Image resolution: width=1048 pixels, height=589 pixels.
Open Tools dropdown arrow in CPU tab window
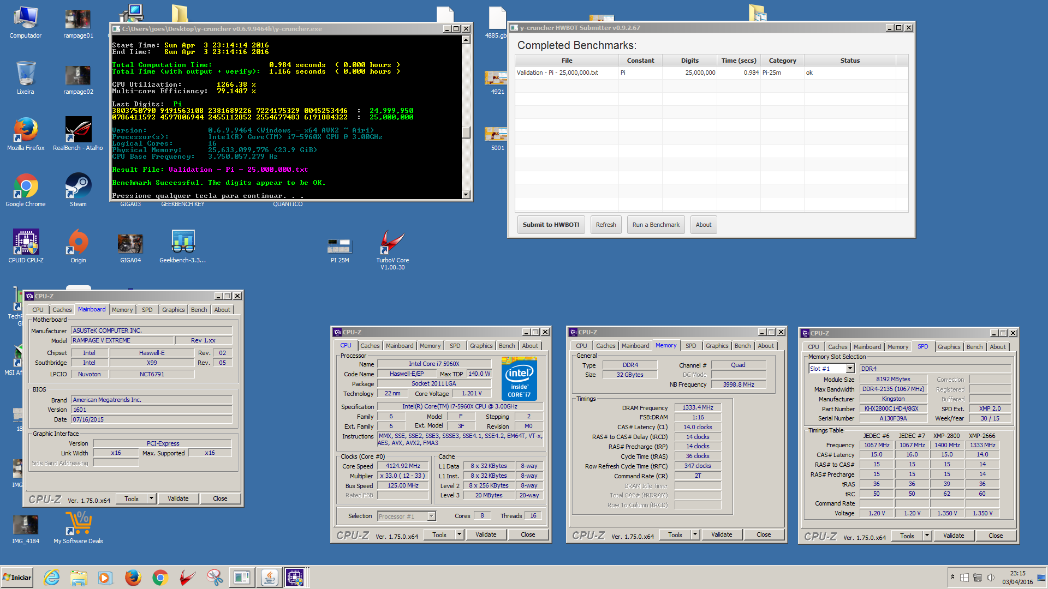[x=459, y=534]
